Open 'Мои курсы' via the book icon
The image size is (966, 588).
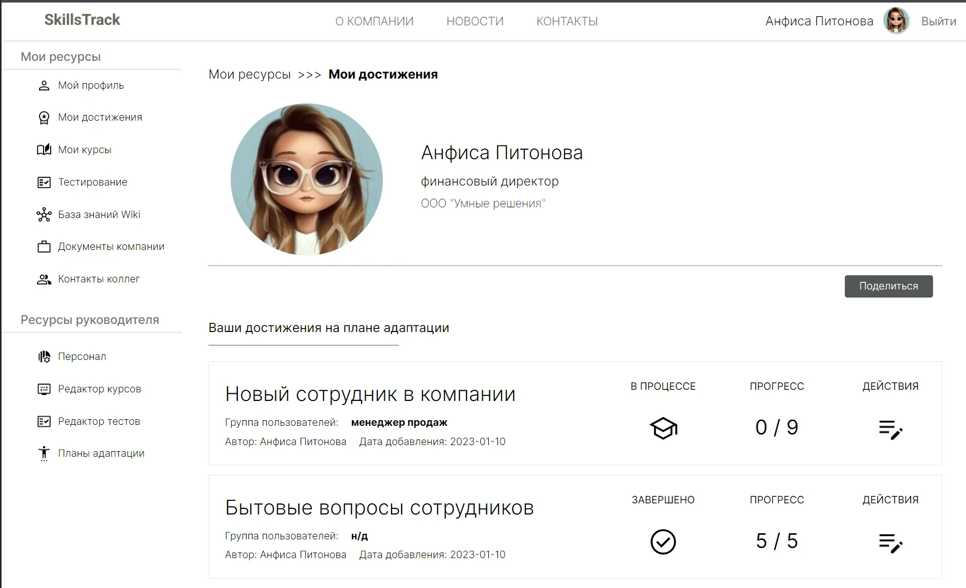pyautogui.click(x=44, y=150)
